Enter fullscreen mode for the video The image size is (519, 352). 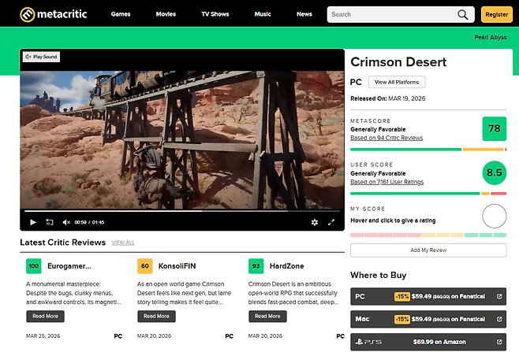331,222
